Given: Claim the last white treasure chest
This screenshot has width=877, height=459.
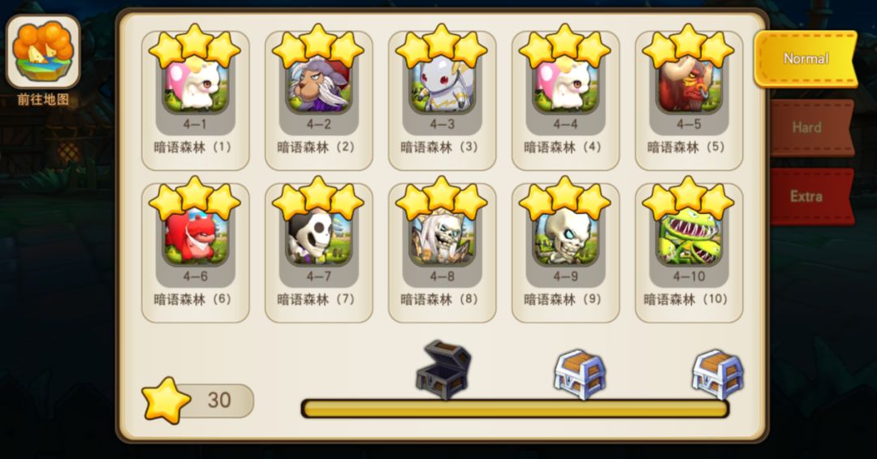Looking at the screenshot, I should [718, 375].
